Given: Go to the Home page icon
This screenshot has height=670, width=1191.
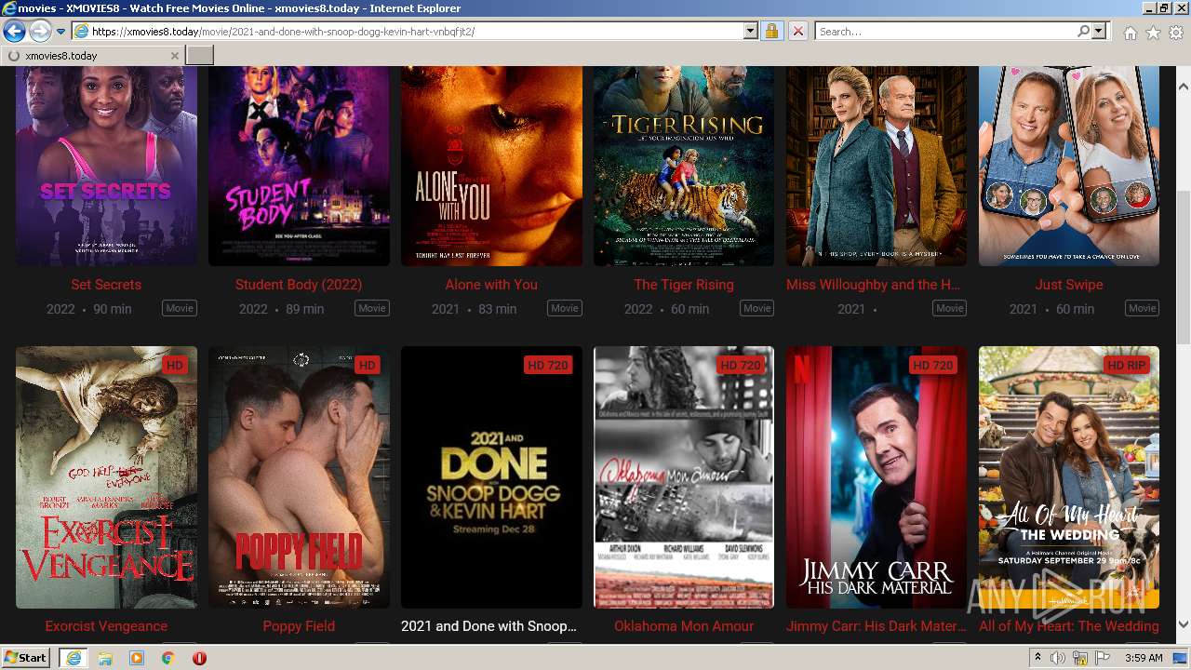Looking at the screenshot, I should [x=1130, y=33].
